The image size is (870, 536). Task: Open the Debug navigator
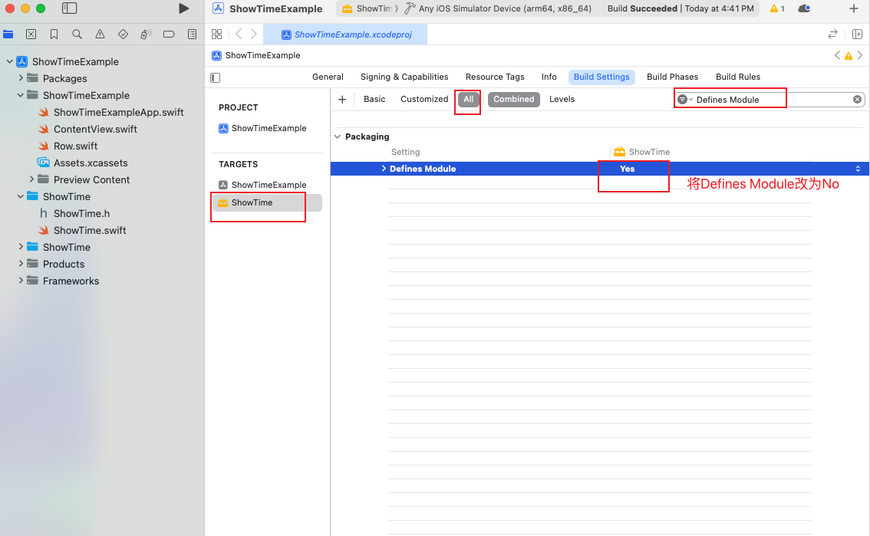click(x=146, y=35)
